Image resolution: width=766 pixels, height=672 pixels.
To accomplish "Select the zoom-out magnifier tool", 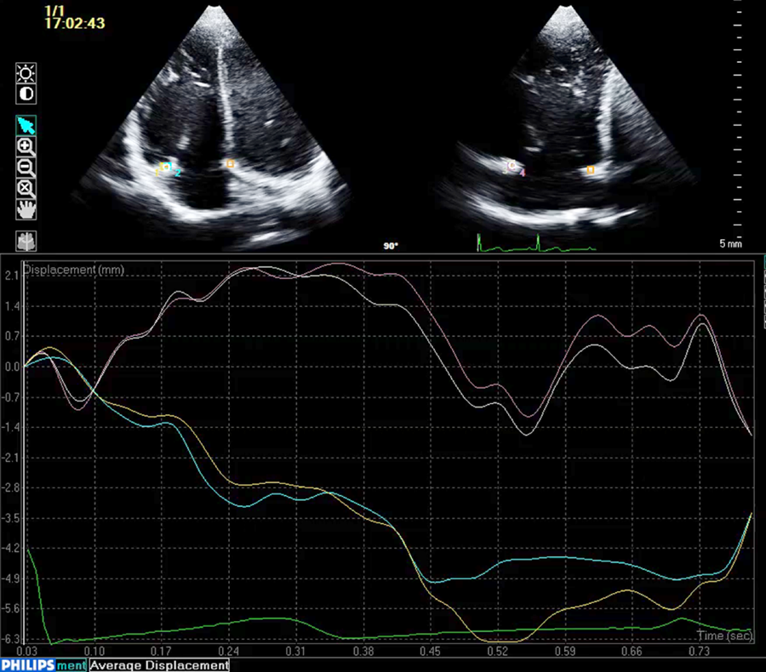I will [x=25, y=167].
